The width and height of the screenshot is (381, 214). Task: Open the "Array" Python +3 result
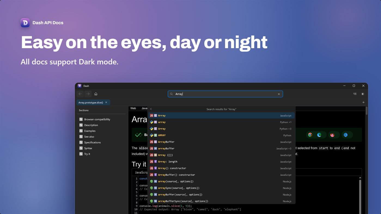tap(221, 129)
